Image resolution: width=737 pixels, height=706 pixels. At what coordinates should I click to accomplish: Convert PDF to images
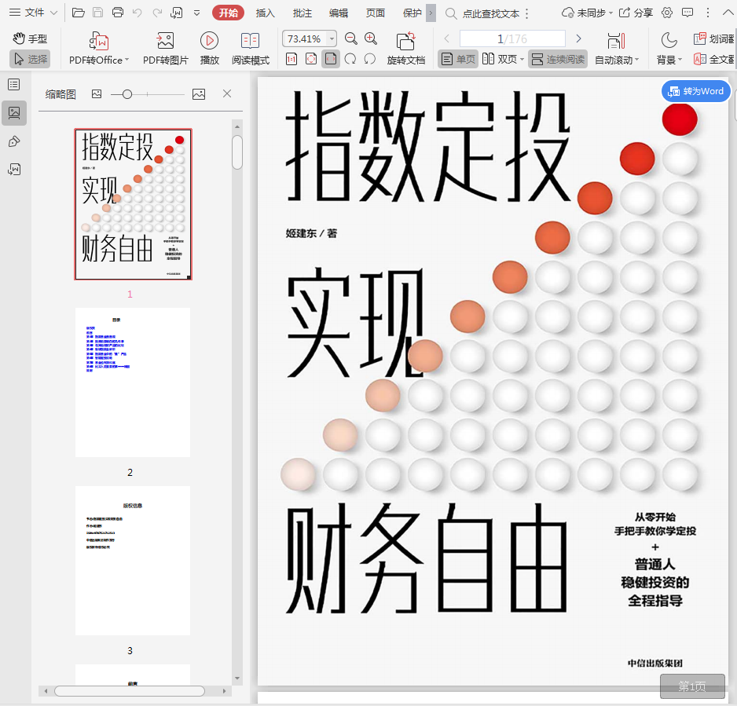[x=166, y=49]
